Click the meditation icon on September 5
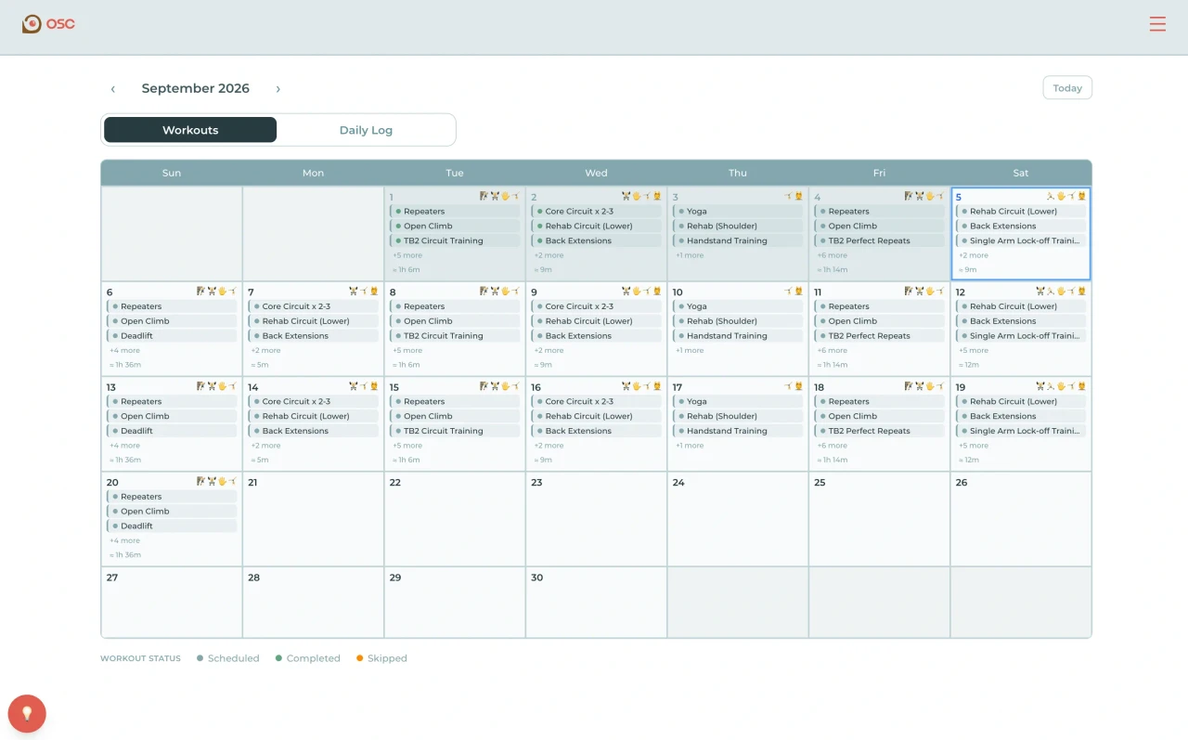 coord(1081,196)
